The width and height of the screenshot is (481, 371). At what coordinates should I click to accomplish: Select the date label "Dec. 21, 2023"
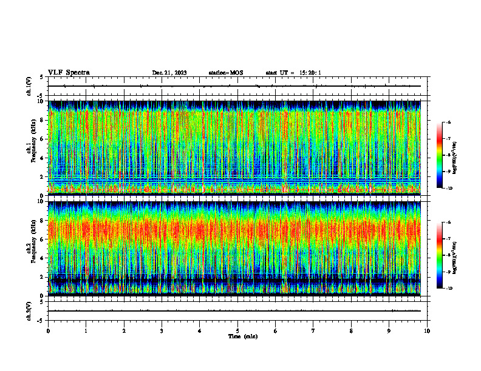169,73
